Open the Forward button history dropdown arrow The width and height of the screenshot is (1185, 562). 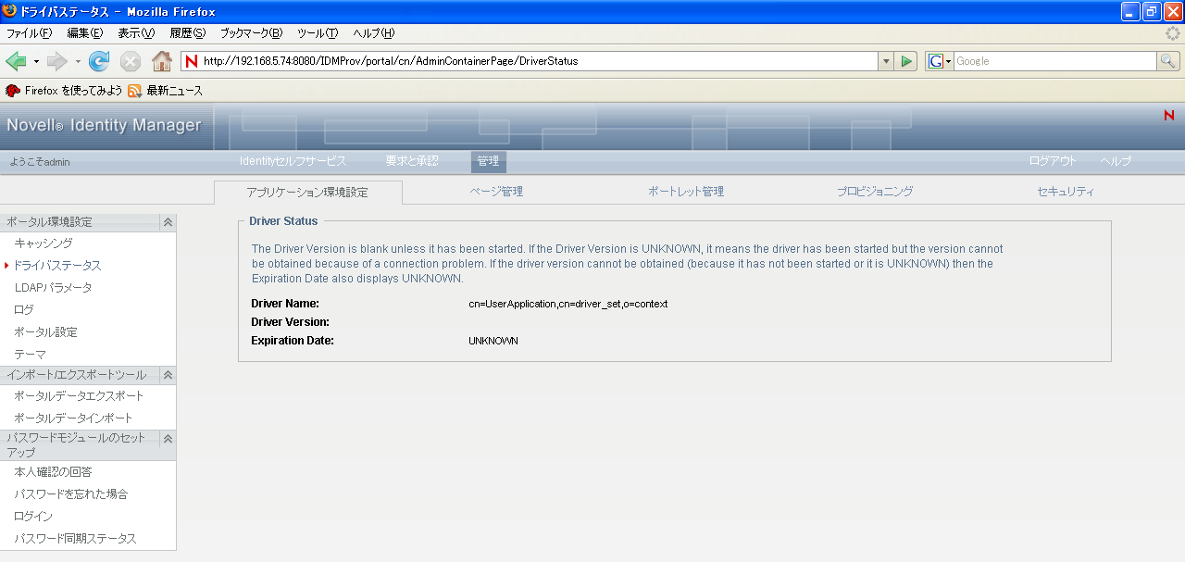78,61
